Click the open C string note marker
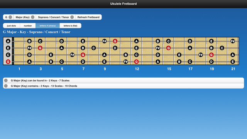Screen dimensions: 247x139 pyautogui.click(x=8, y=55)
